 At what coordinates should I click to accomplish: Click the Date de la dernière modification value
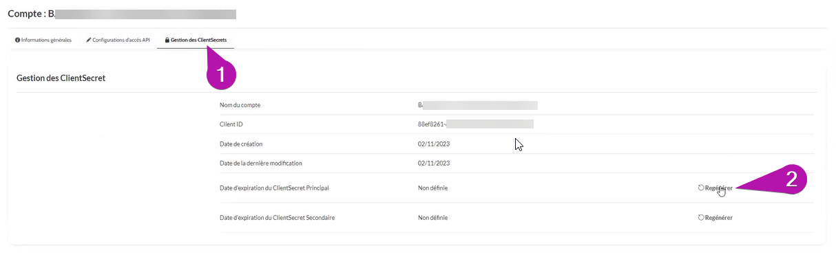point(434,164)
